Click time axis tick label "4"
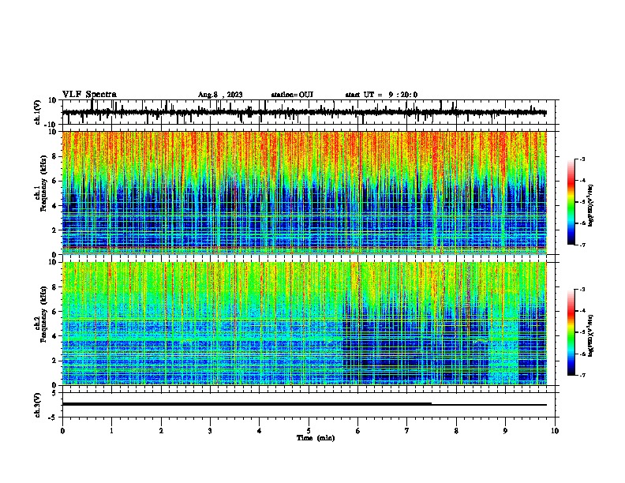 260,431
